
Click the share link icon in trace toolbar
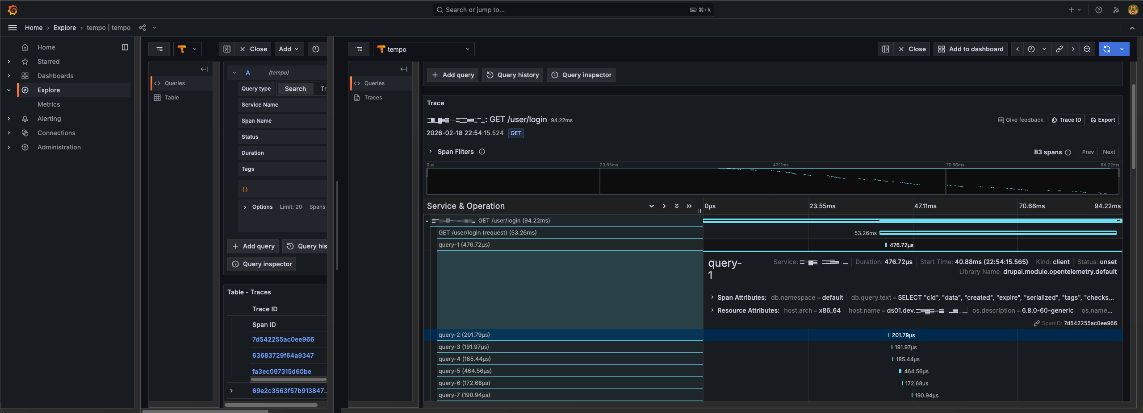(1059, 49)
